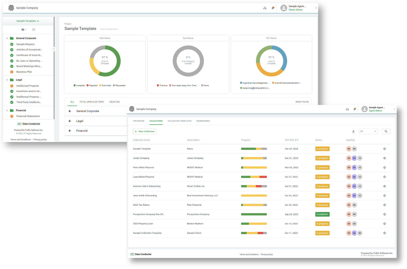Click the users icon in Client Admin header
Screen dimensions: 407x269
coord(265,8)
